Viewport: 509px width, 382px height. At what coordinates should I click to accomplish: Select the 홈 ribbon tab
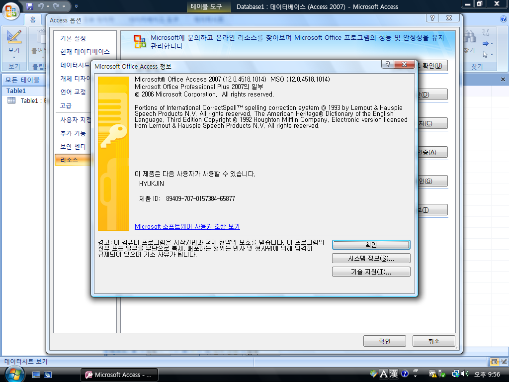pyautogui.click(x=33, y=19)
